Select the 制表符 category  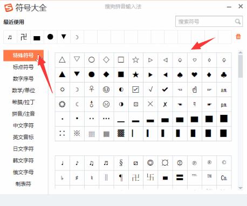click(23, 184)
